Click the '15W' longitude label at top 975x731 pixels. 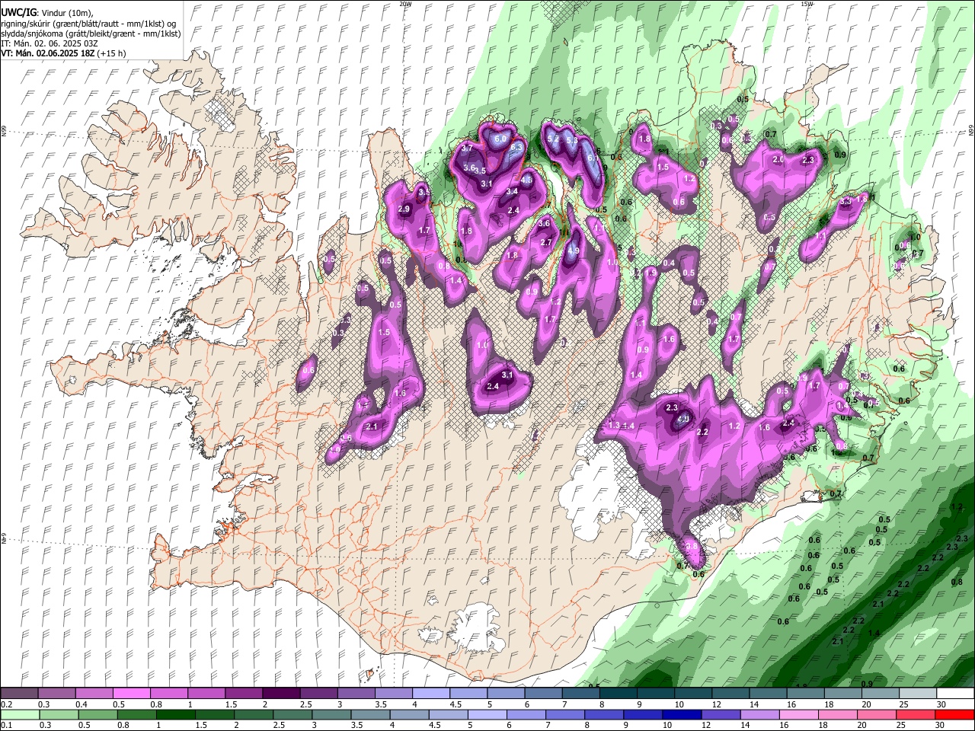tap(807, 4)
